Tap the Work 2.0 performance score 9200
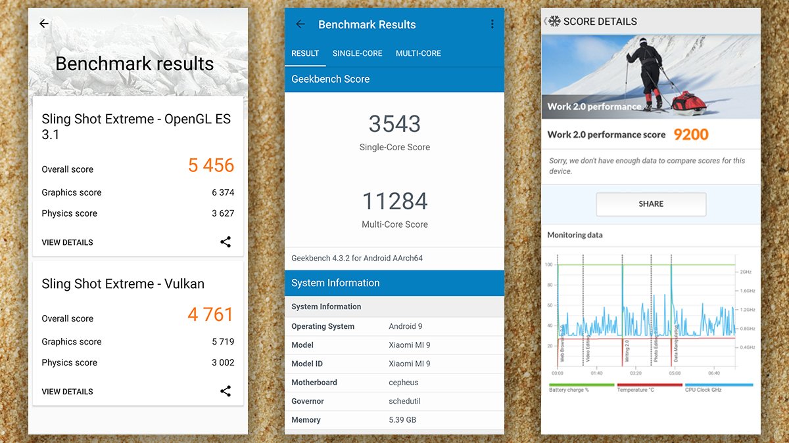Image resolution: width=789 pixels, height=443 pixels. point(691,135)
